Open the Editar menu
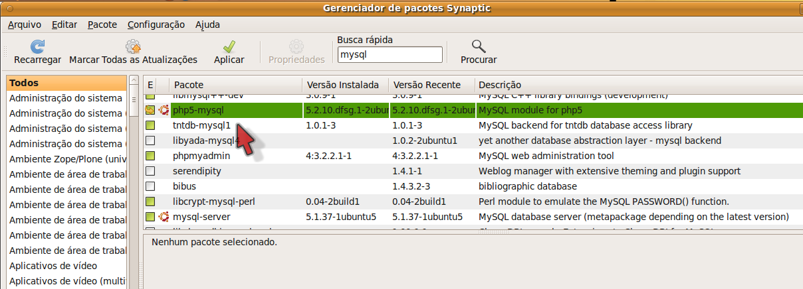 (64, 25)
